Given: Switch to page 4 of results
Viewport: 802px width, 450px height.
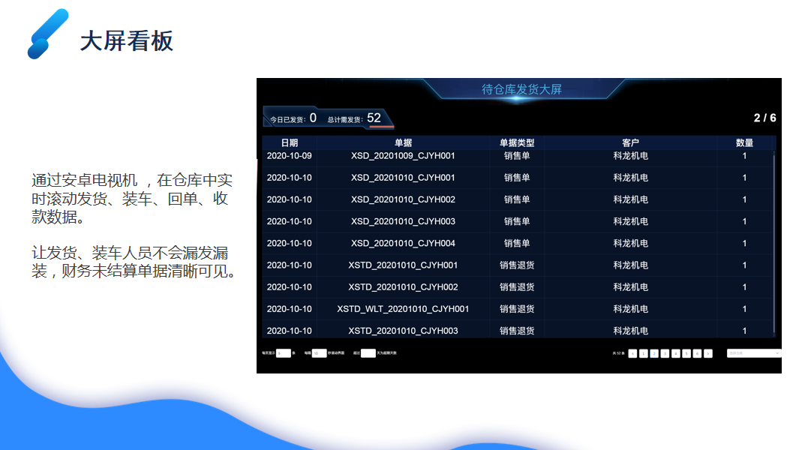Looking at the screenshot, I should point(676,353).
